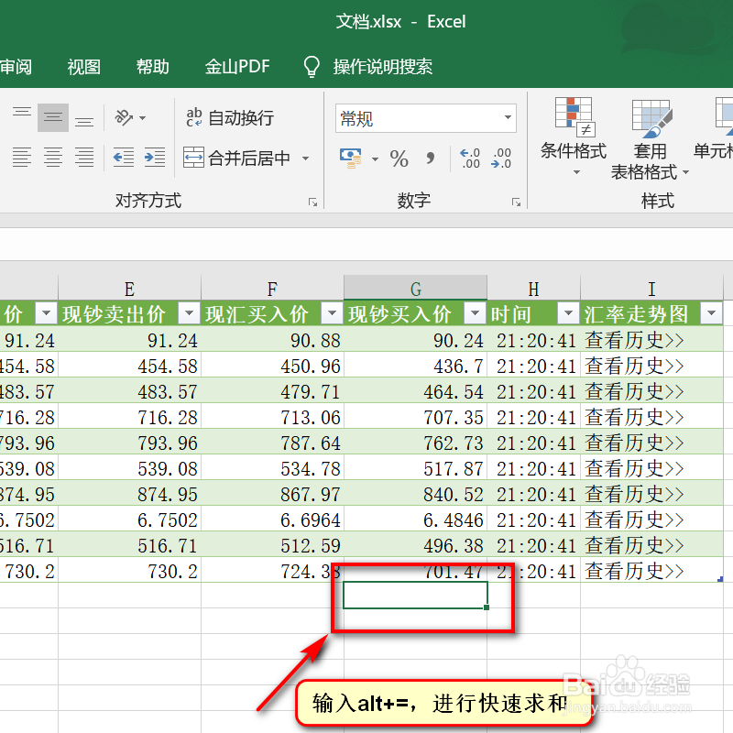Toggle center horizontal alignment

tap(52, 158)
